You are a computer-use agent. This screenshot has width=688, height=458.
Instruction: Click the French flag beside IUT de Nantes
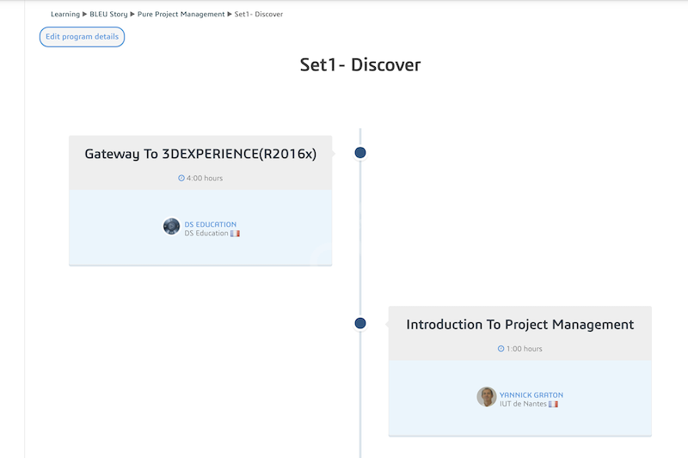tap(553, 404)
